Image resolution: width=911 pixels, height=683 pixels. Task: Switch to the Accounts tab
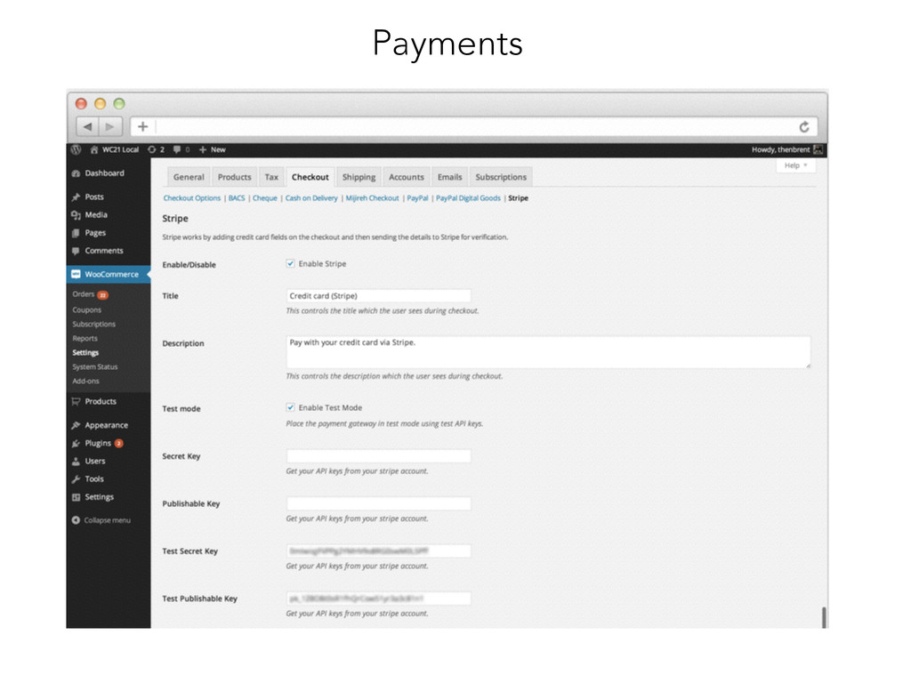(406, 177)
